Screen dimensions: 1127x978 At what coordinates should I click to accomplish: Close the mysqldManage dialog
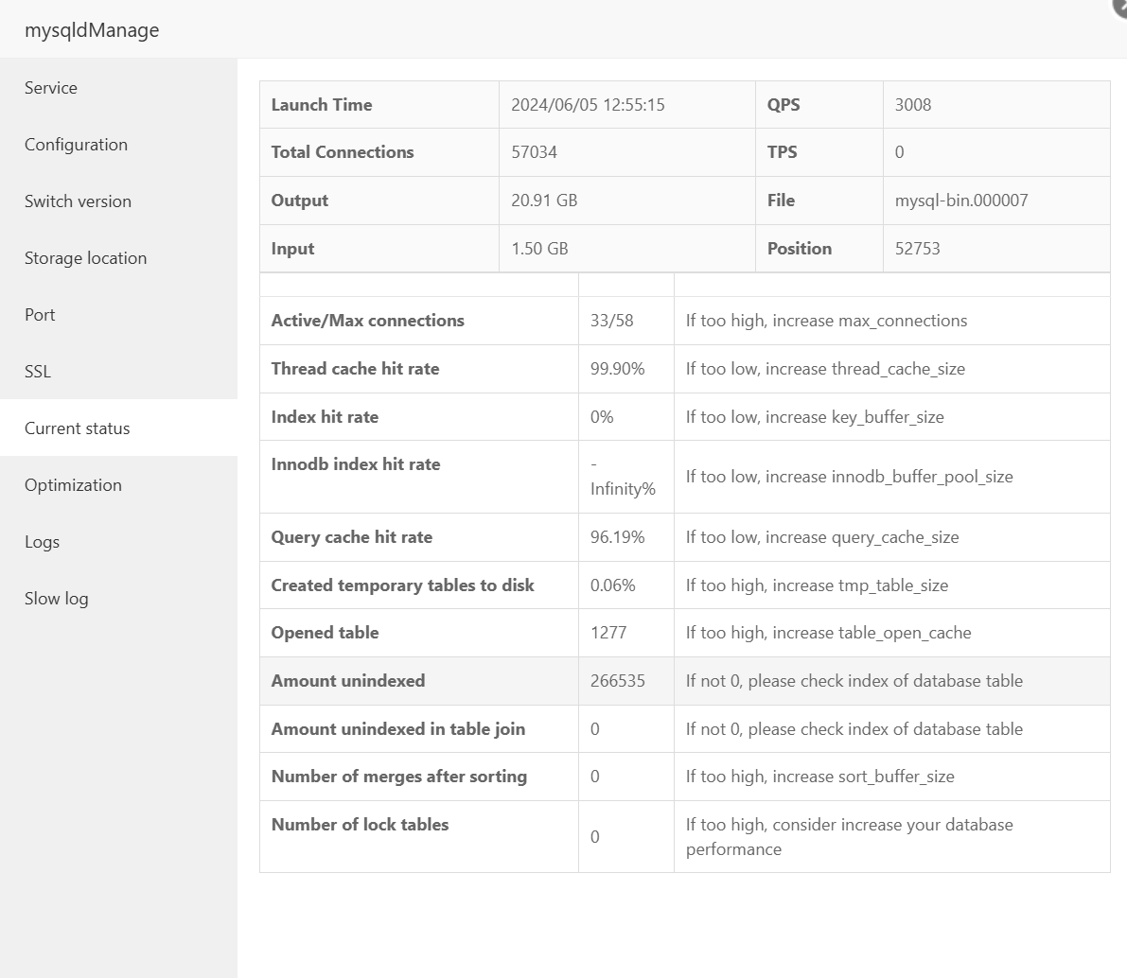tap(1120, 6)
